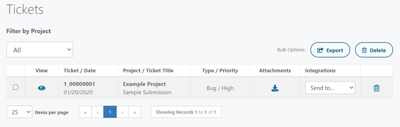The image size is (400, 127).
Task: Click the Type / Priority column header
Action: [220, 70]
